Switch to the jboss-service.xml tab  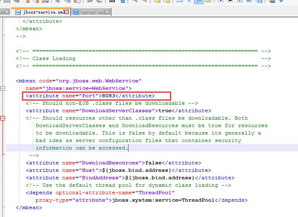click(x=41, y=12)
